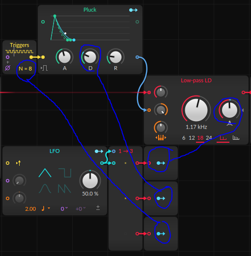251x256 pixels.
Task: Click the phase symbol icon in Triggers
Action: coord(7,68)
